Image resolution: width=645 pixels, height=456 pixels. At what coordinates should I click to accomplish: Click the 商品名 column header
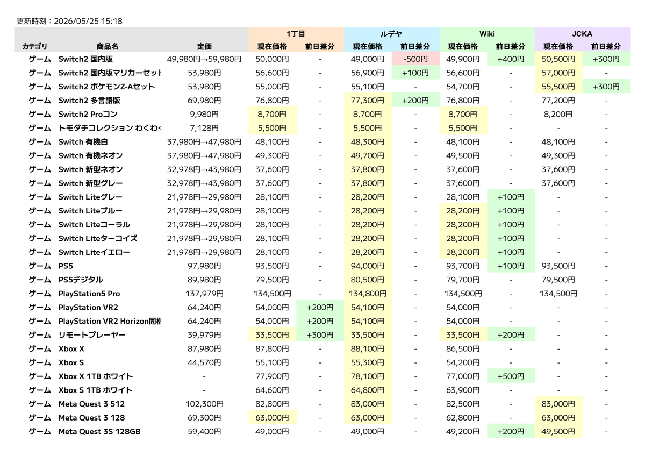(107, 46)
